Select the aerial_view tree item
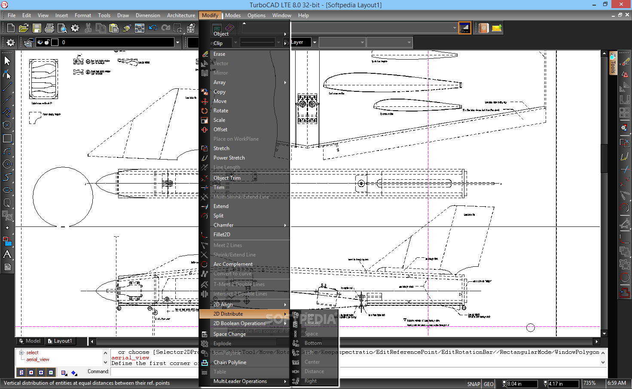The width and height of the screenshot is (632, 389). [38, 359]
